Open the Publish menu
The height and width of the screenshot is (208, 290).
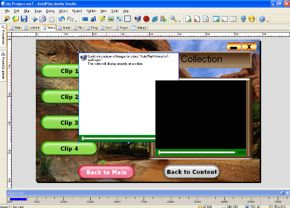91,10
